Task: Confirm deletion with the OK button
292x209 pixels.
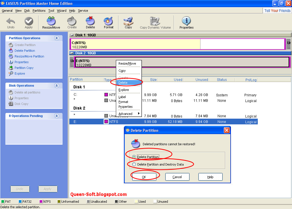Action: coord(144,177)
